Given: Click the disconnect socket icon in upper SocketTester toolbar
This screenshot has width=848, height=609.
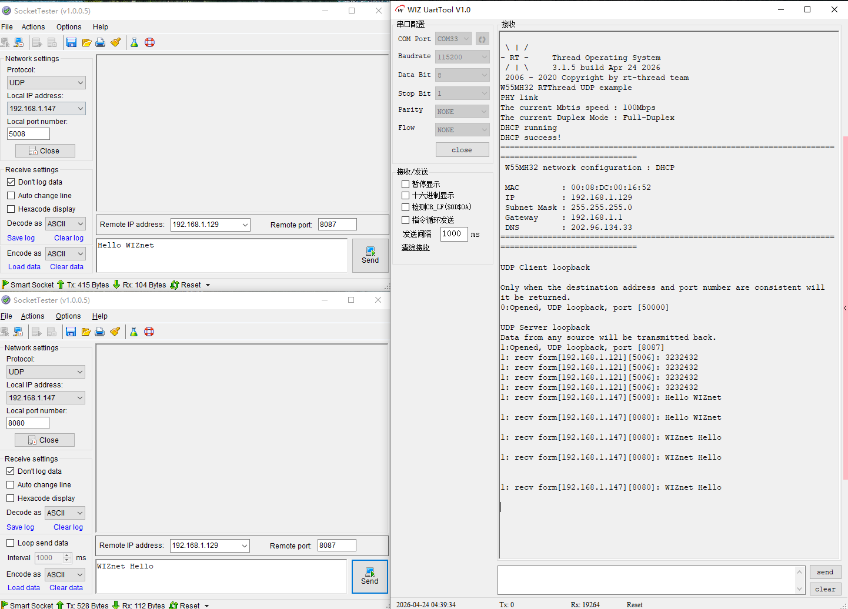Looking at the screenshot, I should coord(19,42).
